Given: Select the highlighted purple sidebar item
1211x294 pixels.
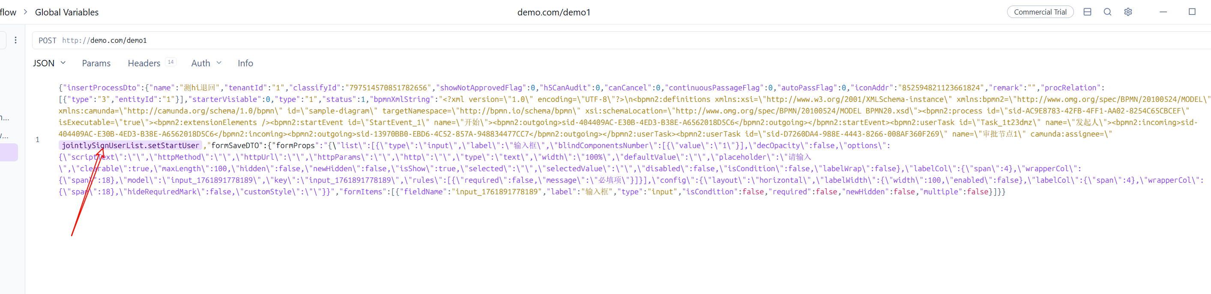Looking at the screenshot, I should coord(9,153).
